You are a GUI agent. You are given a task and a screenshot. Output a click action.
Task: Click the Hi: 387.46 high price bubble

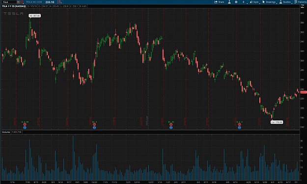(x=35, y=16)
